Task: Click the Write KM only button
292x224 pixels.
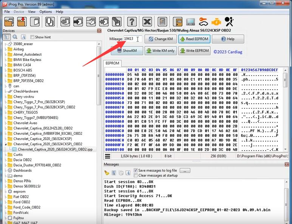Action: [x=161, y=51]
